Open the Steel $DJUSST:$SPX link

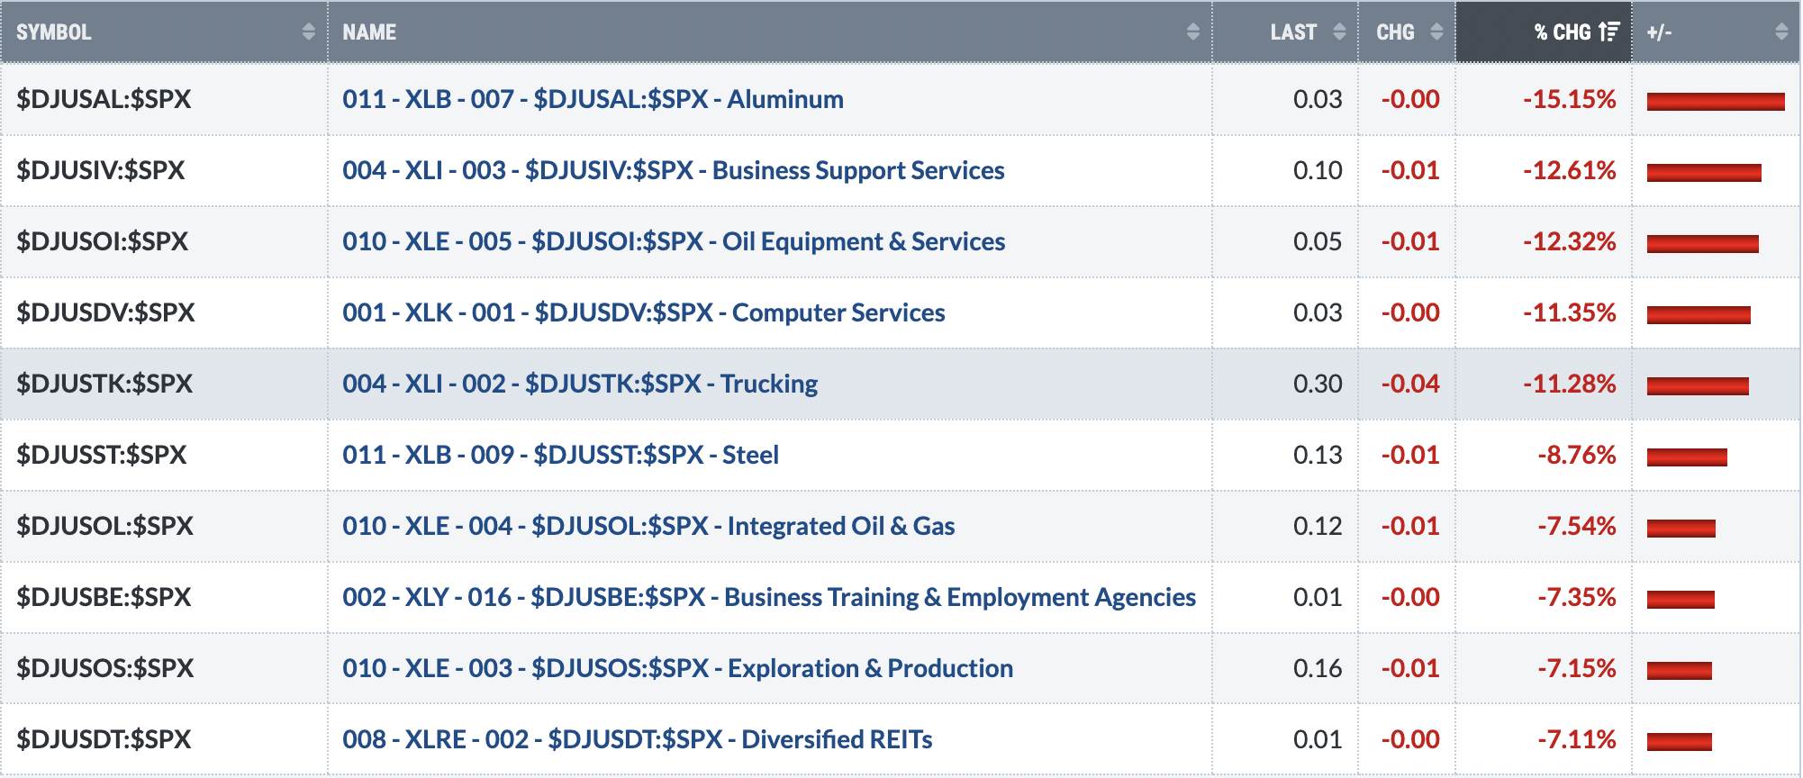tap(560, 455)
